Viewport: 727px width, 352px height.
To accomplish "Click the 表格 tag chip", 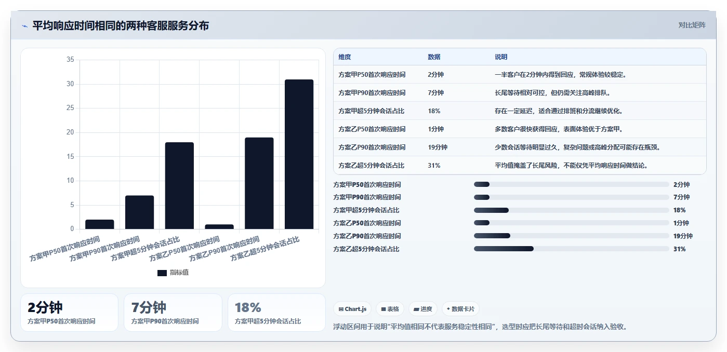I will (390, 309).
